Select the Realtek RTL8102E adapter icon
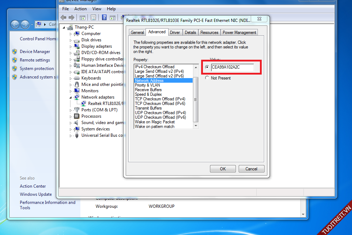 coord(84,104)
